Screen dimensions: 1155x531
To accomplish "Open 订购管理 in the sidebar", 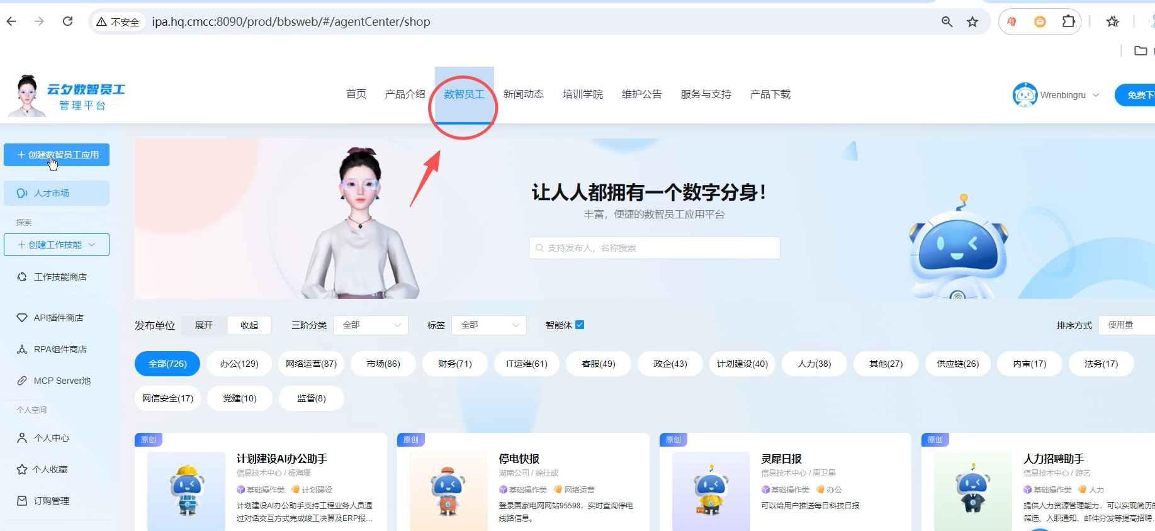I will (x=57, y=501).
